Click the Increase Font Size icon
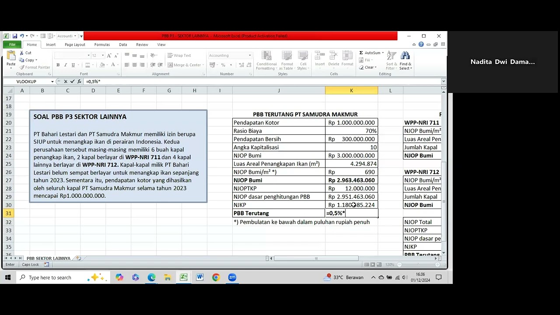Image resolution: width=560 pixels, height=315 pixels. [109, 56]
